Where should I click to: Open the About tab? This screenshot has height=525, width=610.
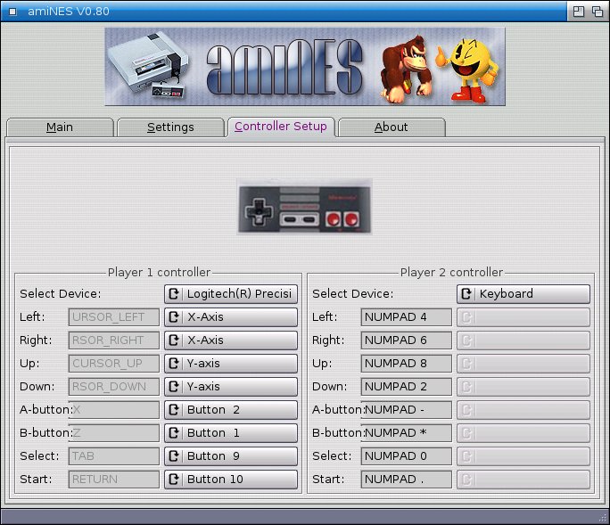(x=392, y=127)
